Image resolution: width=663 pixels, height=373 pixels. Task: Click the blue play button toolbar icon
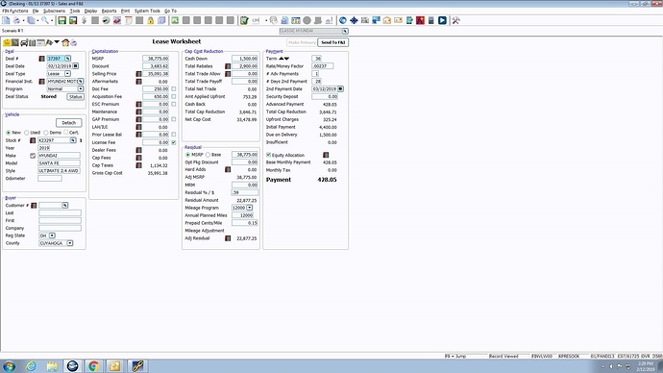point(442,20)
